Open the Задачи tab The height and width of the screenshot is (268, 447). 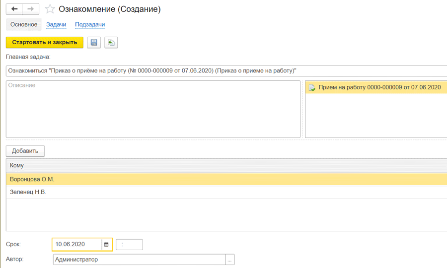click(56, 24)
